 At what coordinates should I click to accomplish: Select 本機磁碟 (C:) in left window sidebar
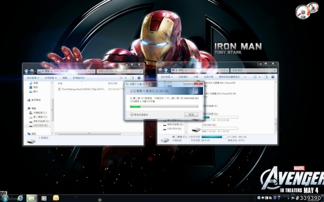pos(38,113)
